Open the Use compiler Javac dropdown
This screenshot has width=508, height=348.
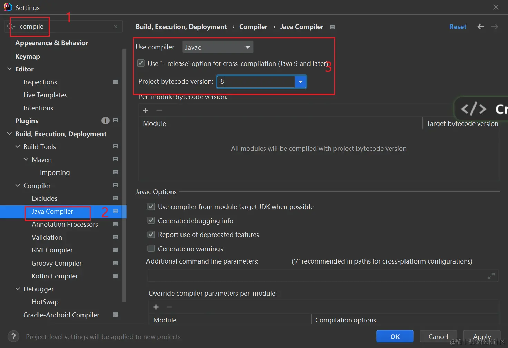[x=218, y=47]
